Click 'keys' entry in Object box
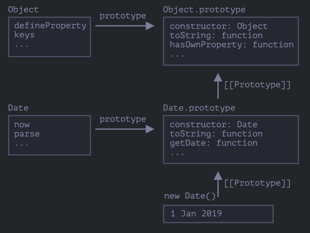 24,35
